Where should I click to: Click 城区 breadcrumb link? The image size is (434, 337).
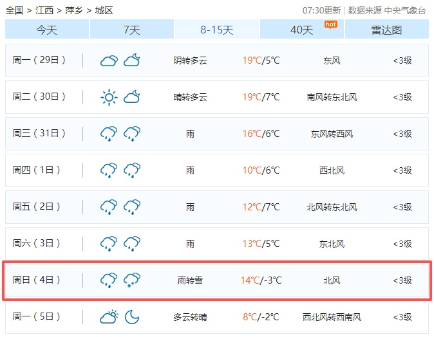pos(104,10)
